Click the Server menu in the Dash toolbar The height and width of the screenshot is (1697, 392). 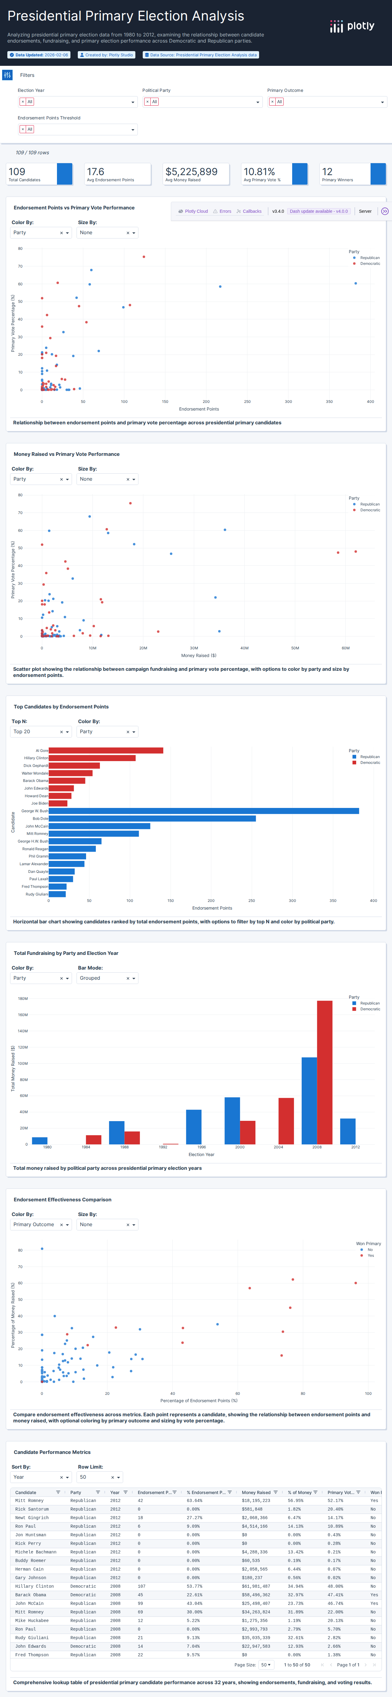(366, 211)
